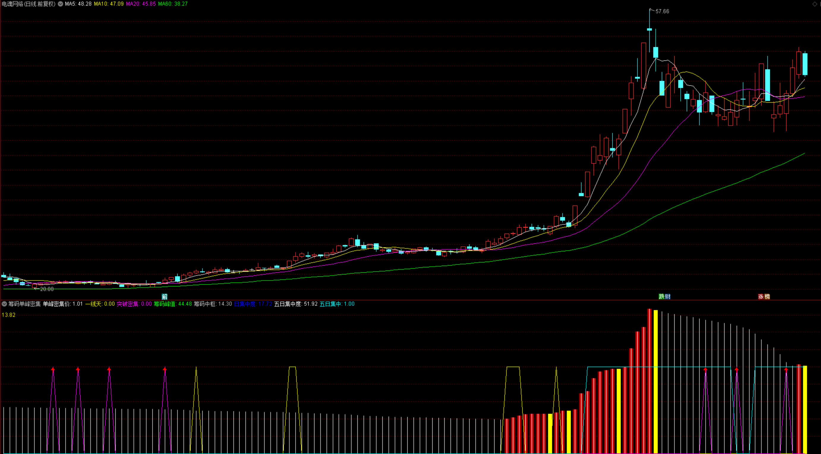This screenshot has width=821, height=454.
Task: Select the MA5: 48.28 label
Action: pos(78,4)
